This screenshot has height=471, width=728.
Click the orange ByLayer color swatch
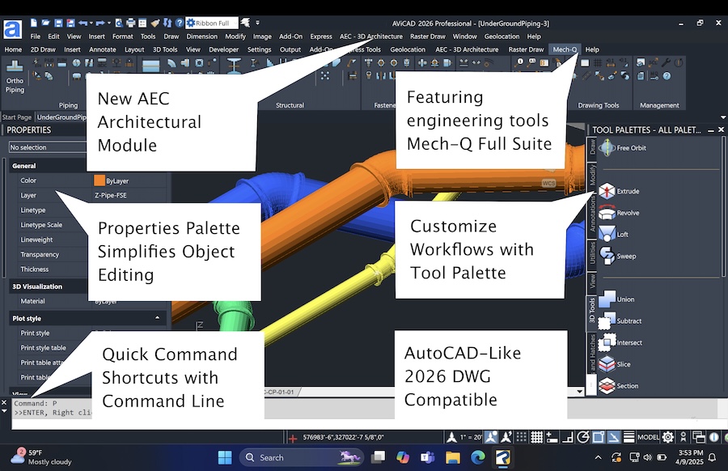pyautogui.click(x=101, y=180)
